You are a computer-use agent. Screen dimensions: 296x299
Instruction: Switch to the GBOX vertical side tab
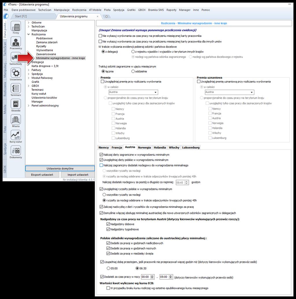5,169
